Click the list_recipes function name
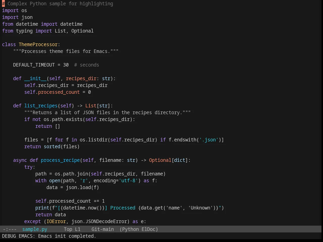 41,106
